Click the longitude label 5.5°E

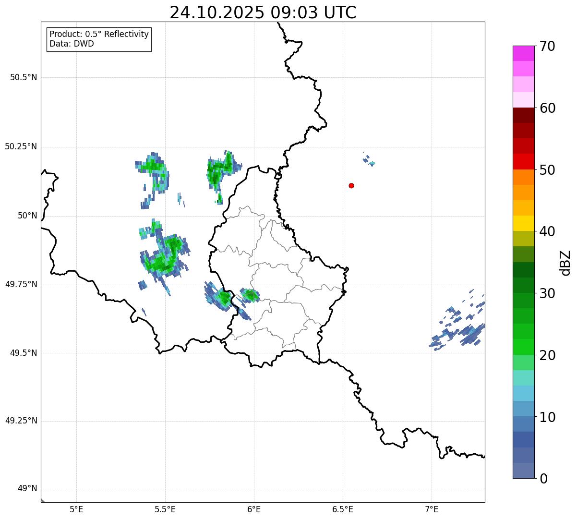coord(165,509)
